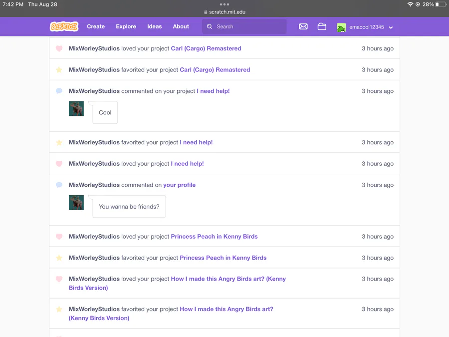The width and height of the screenshot is (449, 337).
Task: Open I need help! from commented notification
Action: 214,91
